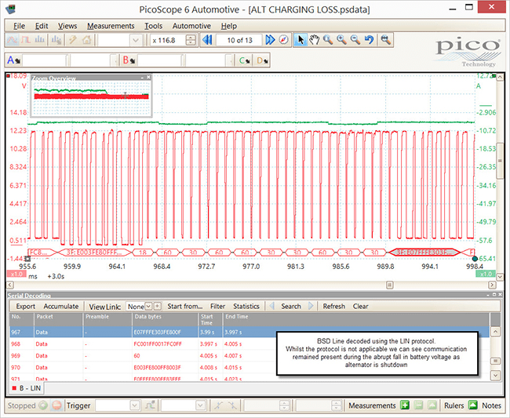Click Export in Serial Decoding
Screen dimensions: 510x418
[x=25, y=306]
